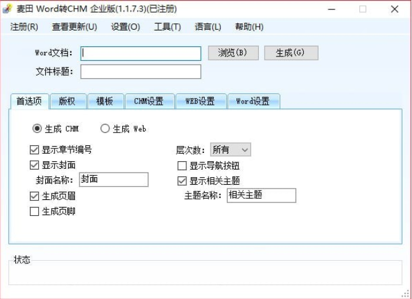Switch to the 模板 tab
This screenshot has height=299, width=412.
pyautogui.click(x=106, y=101)
